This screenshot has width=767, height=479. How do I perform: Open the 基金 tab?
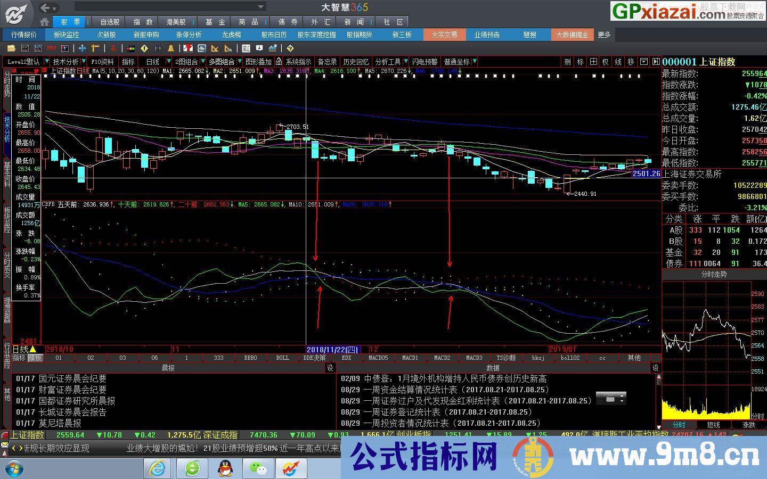point(215,22)
